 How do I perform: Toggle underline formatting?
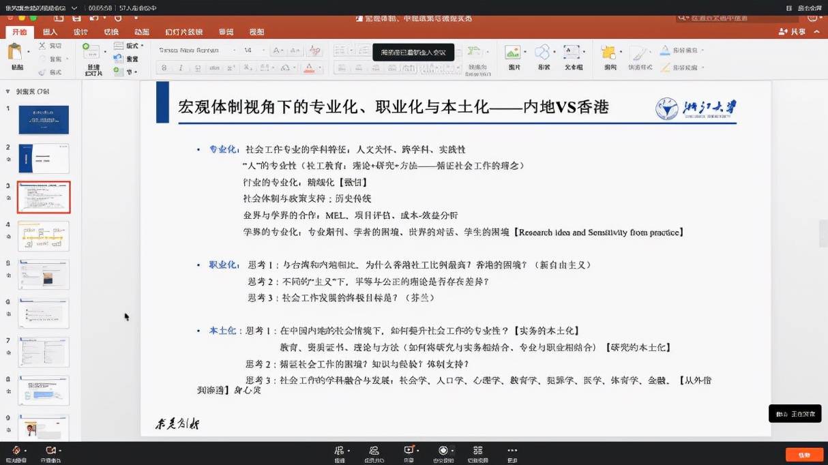[197, 67]
